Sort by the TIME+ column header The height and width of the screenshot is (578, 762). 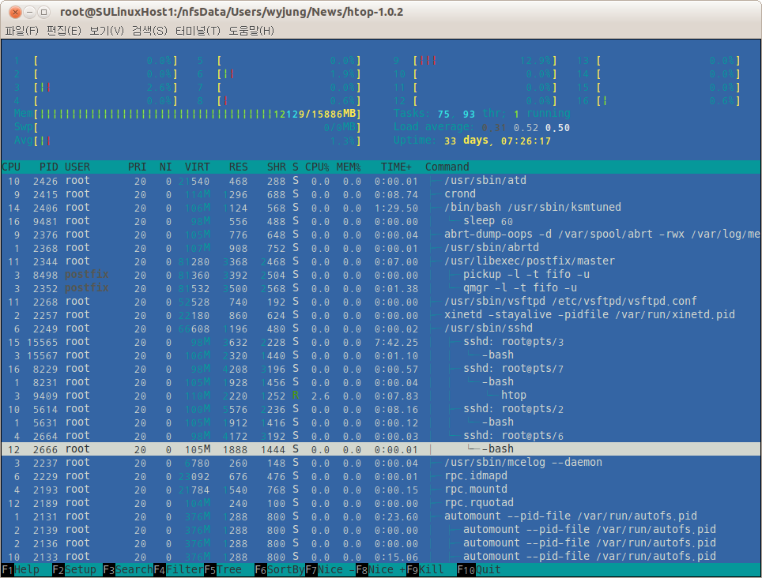pyautogui.click(x=396, y=167)
